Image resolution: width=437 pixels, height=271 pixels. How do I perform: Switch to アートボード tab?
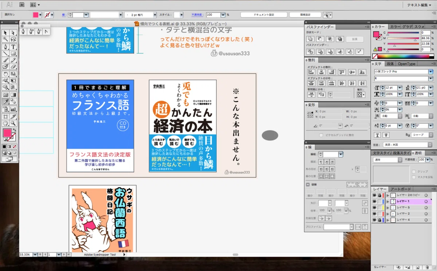coord(401,190)
